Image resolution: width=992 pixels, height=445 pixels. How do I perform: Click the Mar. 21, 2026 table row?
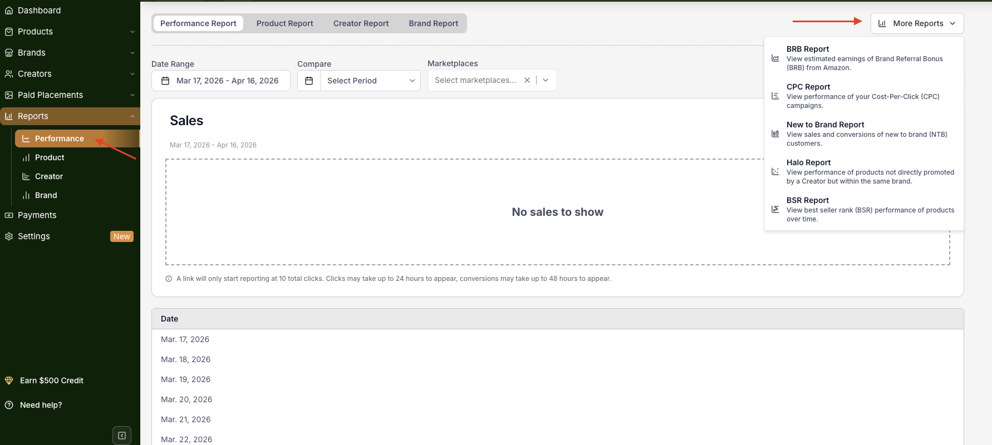coord(557,419)
